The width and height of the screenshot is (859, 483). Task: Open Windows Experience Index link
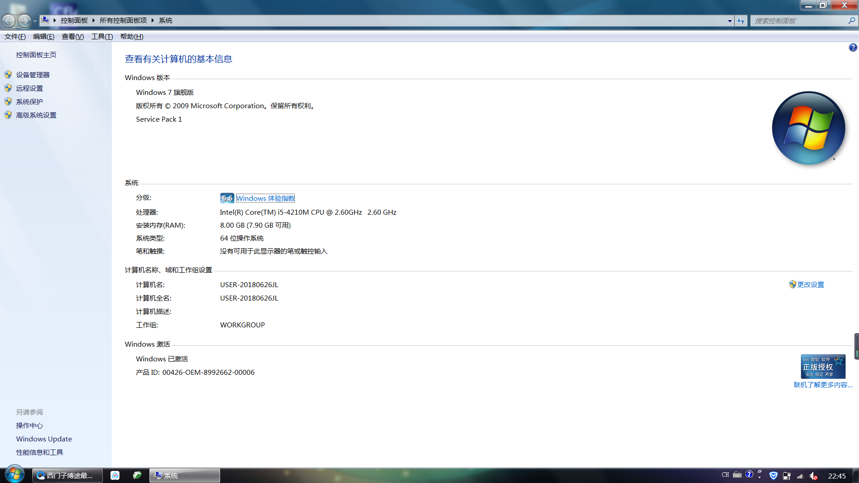pos(265,198)
